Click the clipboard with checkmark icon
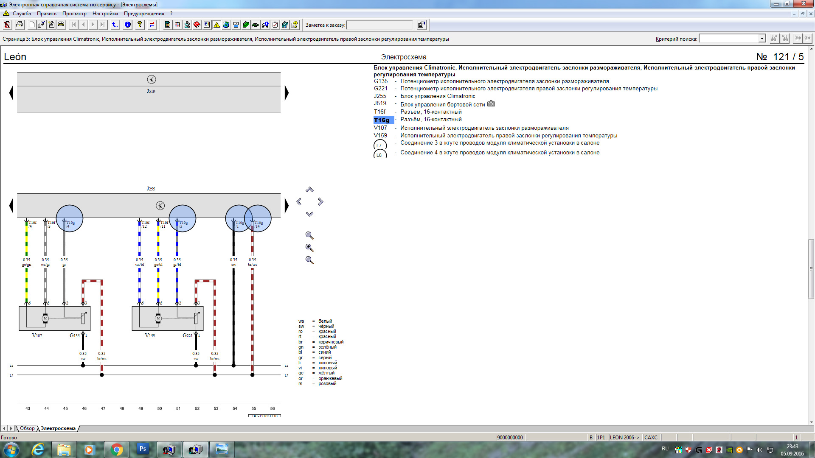This screenshot has width=815, height=458. (x=275, y=25)
